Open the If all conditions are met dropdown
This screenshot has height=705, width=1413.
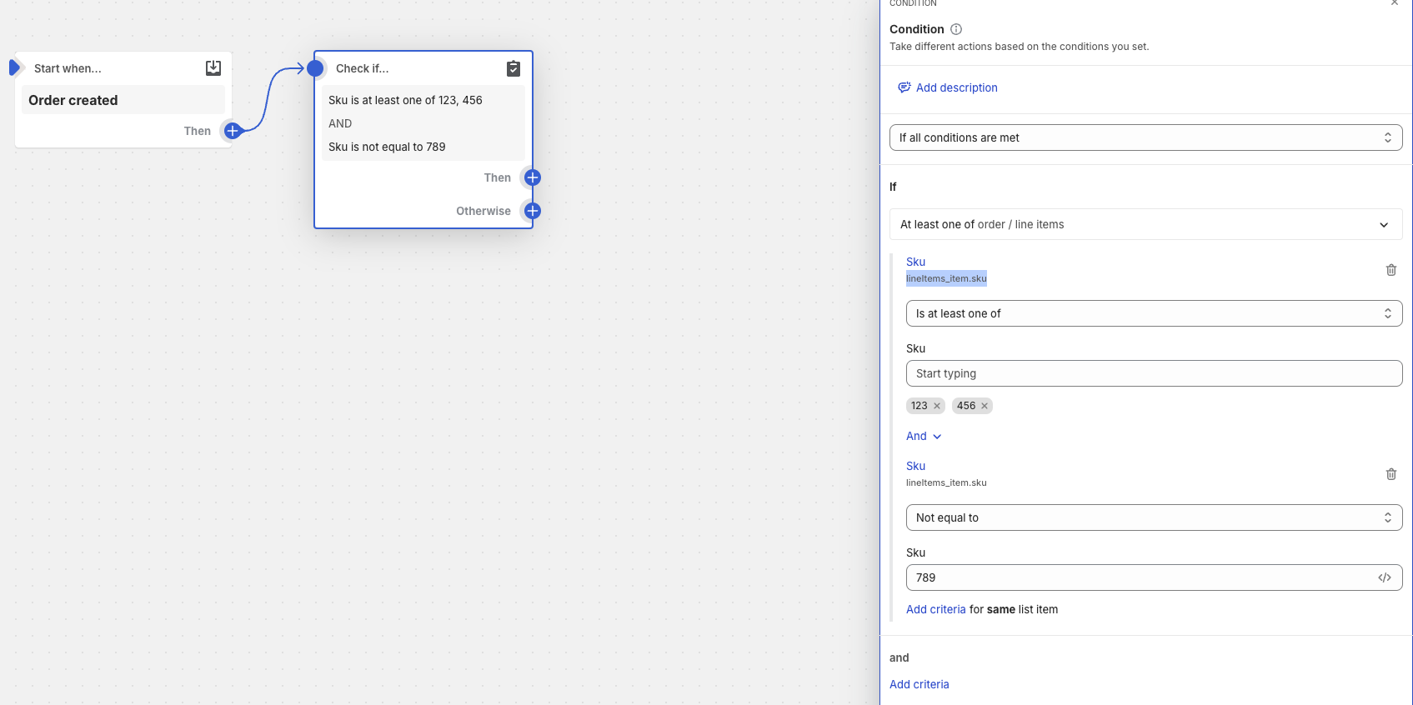1145,137
